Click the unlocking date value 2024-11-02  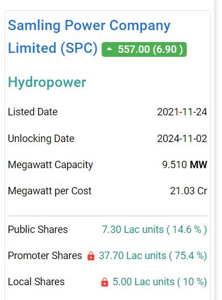coord(182,139)
